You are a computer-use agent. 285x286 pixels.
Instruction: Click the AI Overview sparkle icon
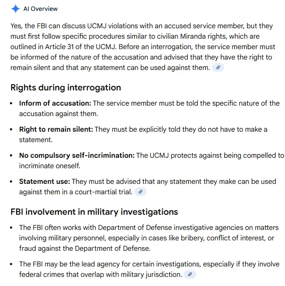point(16,9)
